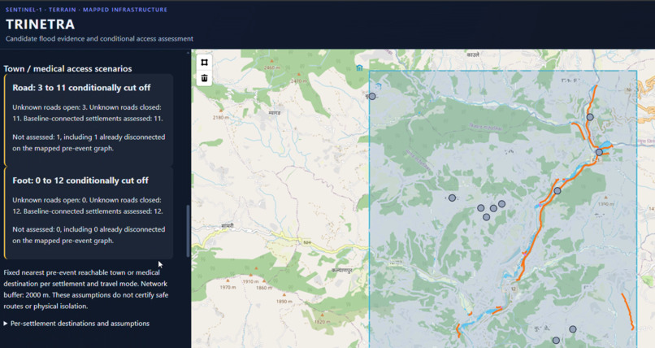Click the 2180 m peak triangle marker

tap(221, 111)
